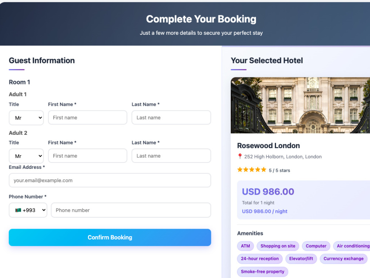Screen dimensions: 370x278
Task: Open Adult 1 Title dropdown
Action: point(26,118)
